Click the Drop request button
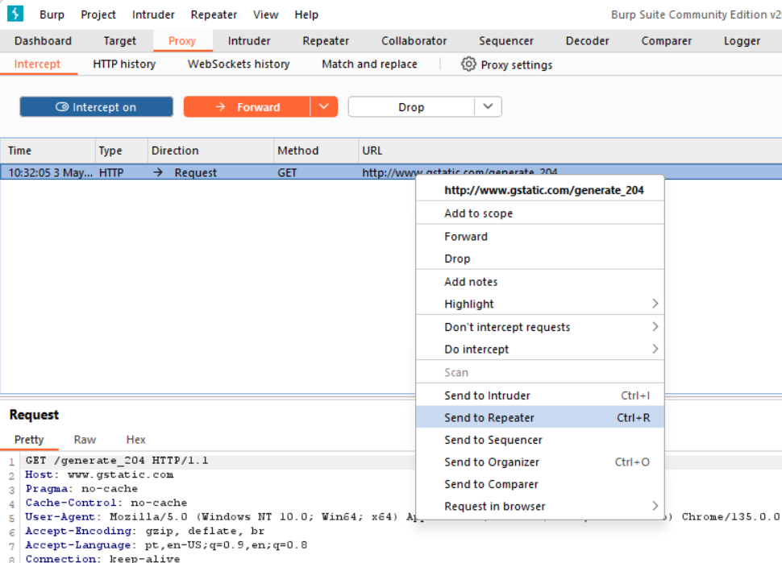This screenshot has width=782, height=563. [411, 107]
